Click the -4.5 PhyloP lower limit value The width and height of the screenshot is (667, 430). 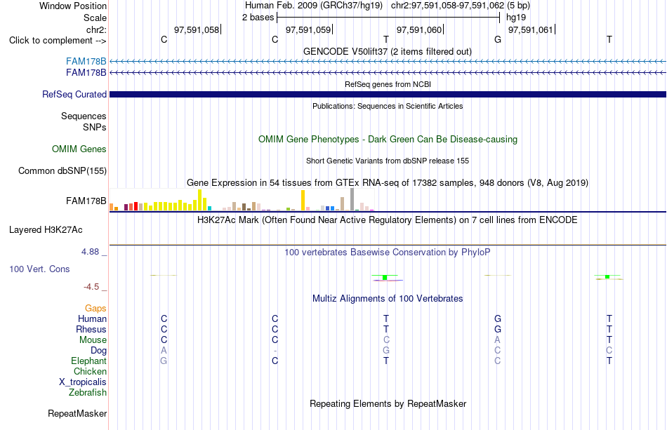[x=91, y=287]
